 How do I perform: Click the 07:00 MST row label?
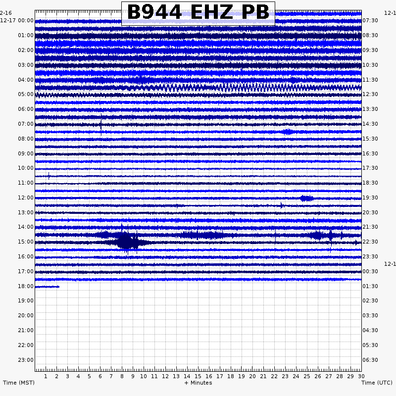(26, 124)
